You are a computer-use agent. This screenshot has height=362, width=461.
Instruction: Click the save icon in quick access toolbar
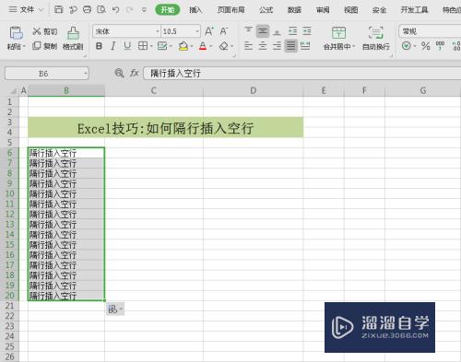point(58,10)
